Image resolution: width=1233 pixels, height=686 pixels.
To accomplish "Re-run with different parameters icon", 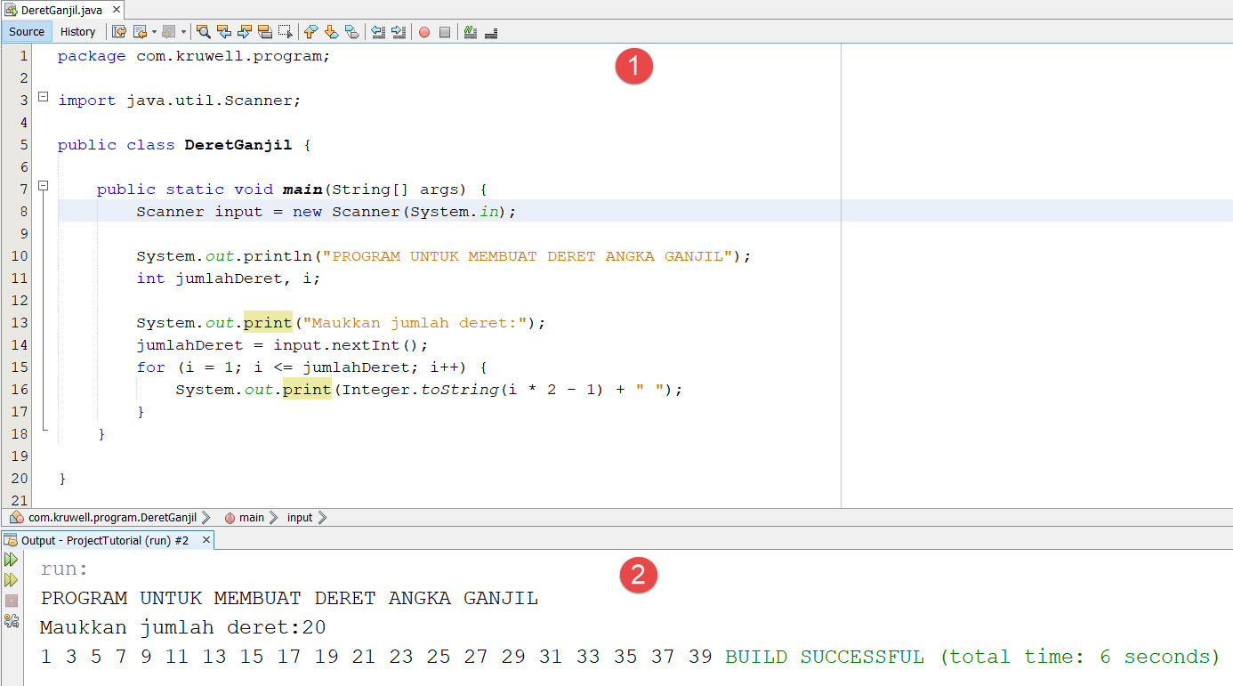I will click(x=12, y=580).
